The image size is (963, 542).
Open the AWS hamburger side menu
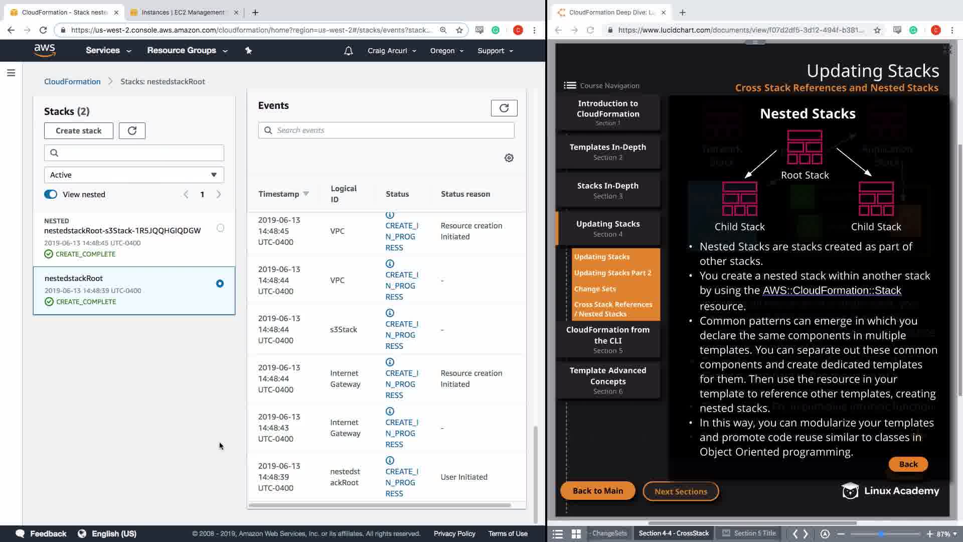11,73
